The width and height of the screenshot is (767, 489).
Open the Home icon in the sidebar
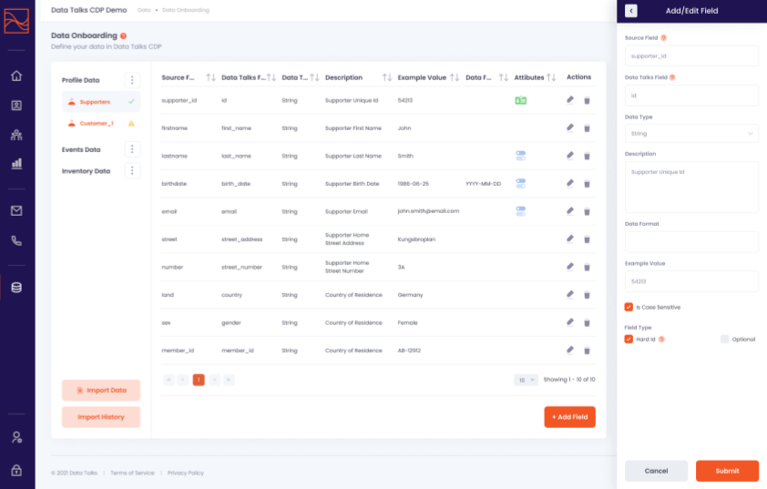click(16, 76)
